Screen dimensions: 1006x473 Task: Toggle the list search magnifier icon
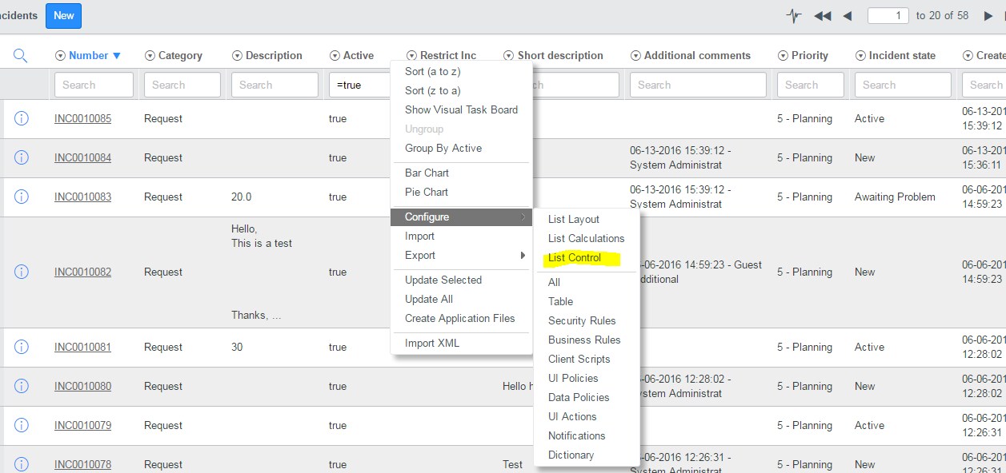pos(21,55)
